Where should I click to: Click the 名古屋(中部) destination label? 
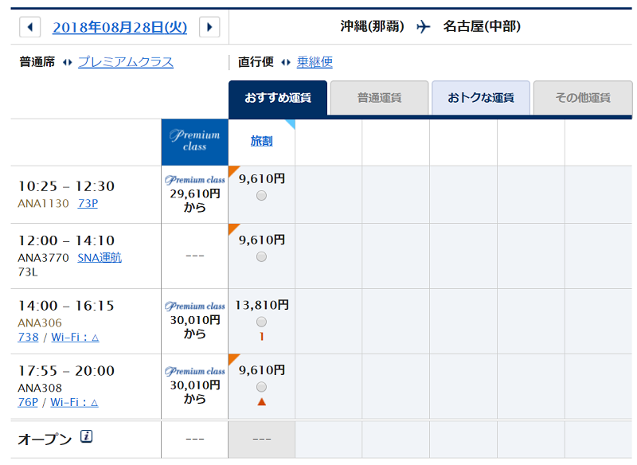coord(482,26)
